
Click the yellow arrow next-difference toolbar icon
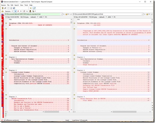tap(31, 8)
